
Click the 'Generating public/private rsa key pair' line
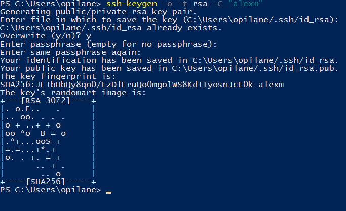click(x=98, y=12)
